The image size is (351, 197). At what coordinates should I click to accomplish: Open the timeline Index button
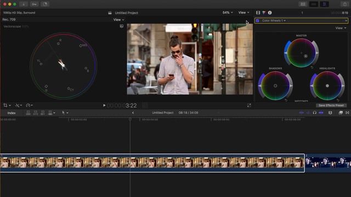(12, 113)
